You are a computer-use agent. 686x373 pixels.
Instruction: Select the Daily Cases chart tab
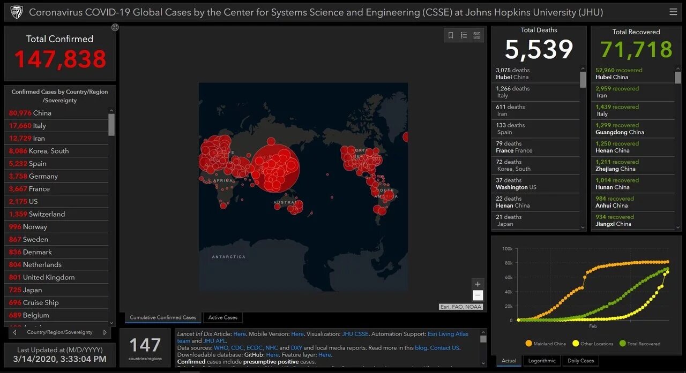(580, 361)
